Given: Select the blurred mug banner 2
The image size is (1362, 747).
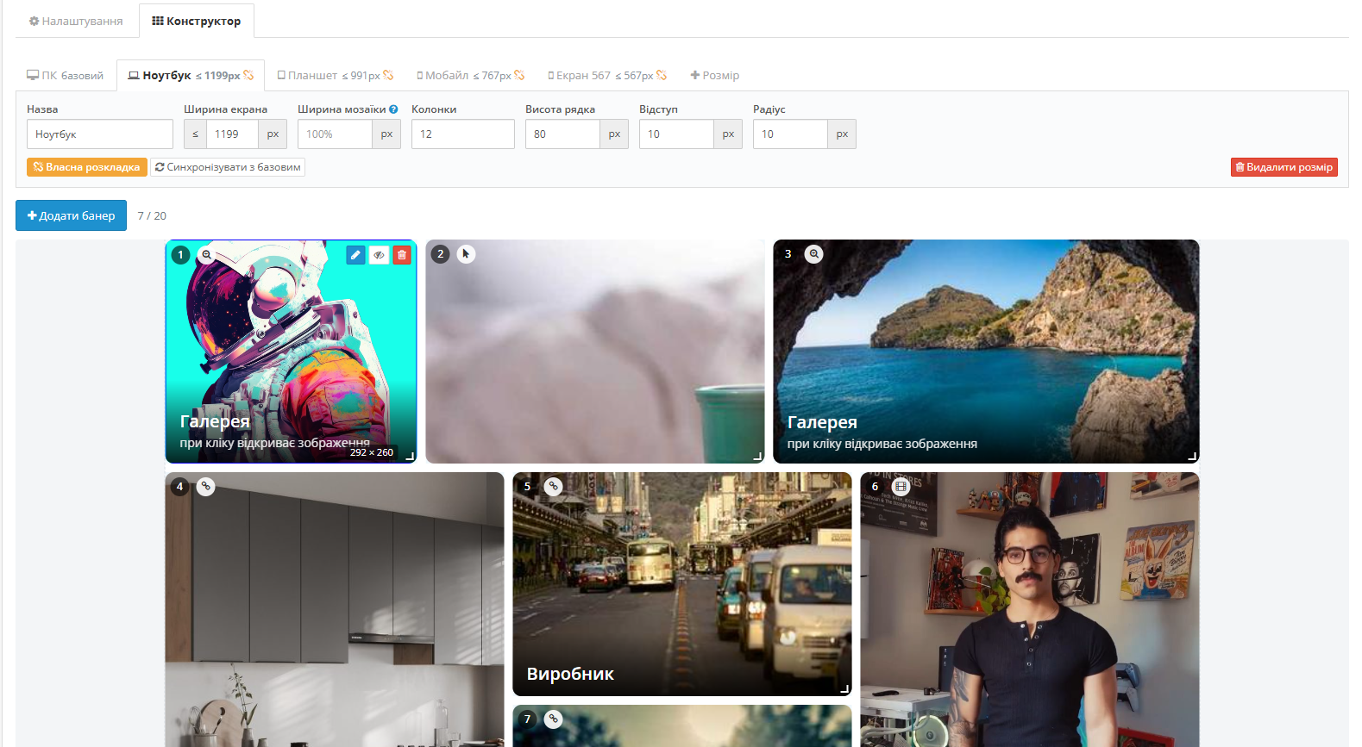Looking at the screenshot, I should tap(595, 352).
